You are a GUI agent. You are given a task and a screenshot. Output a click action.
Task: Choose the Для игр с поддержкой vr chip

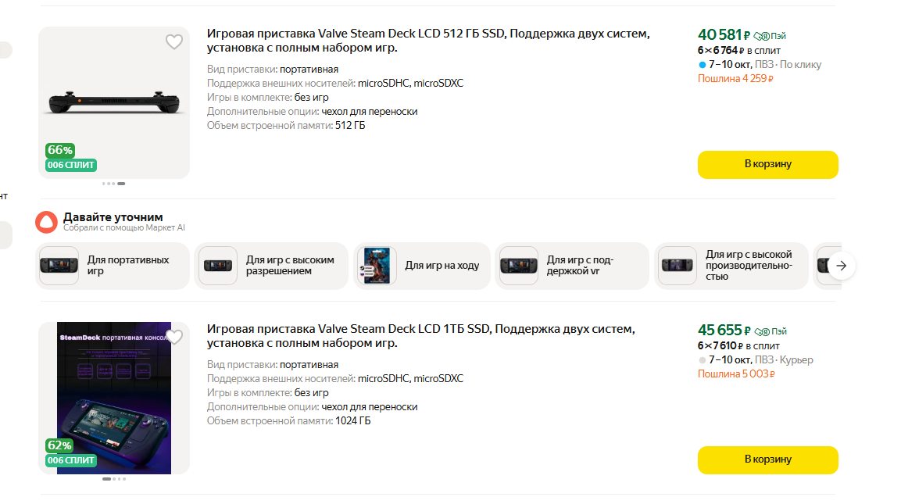click(572, 266)
